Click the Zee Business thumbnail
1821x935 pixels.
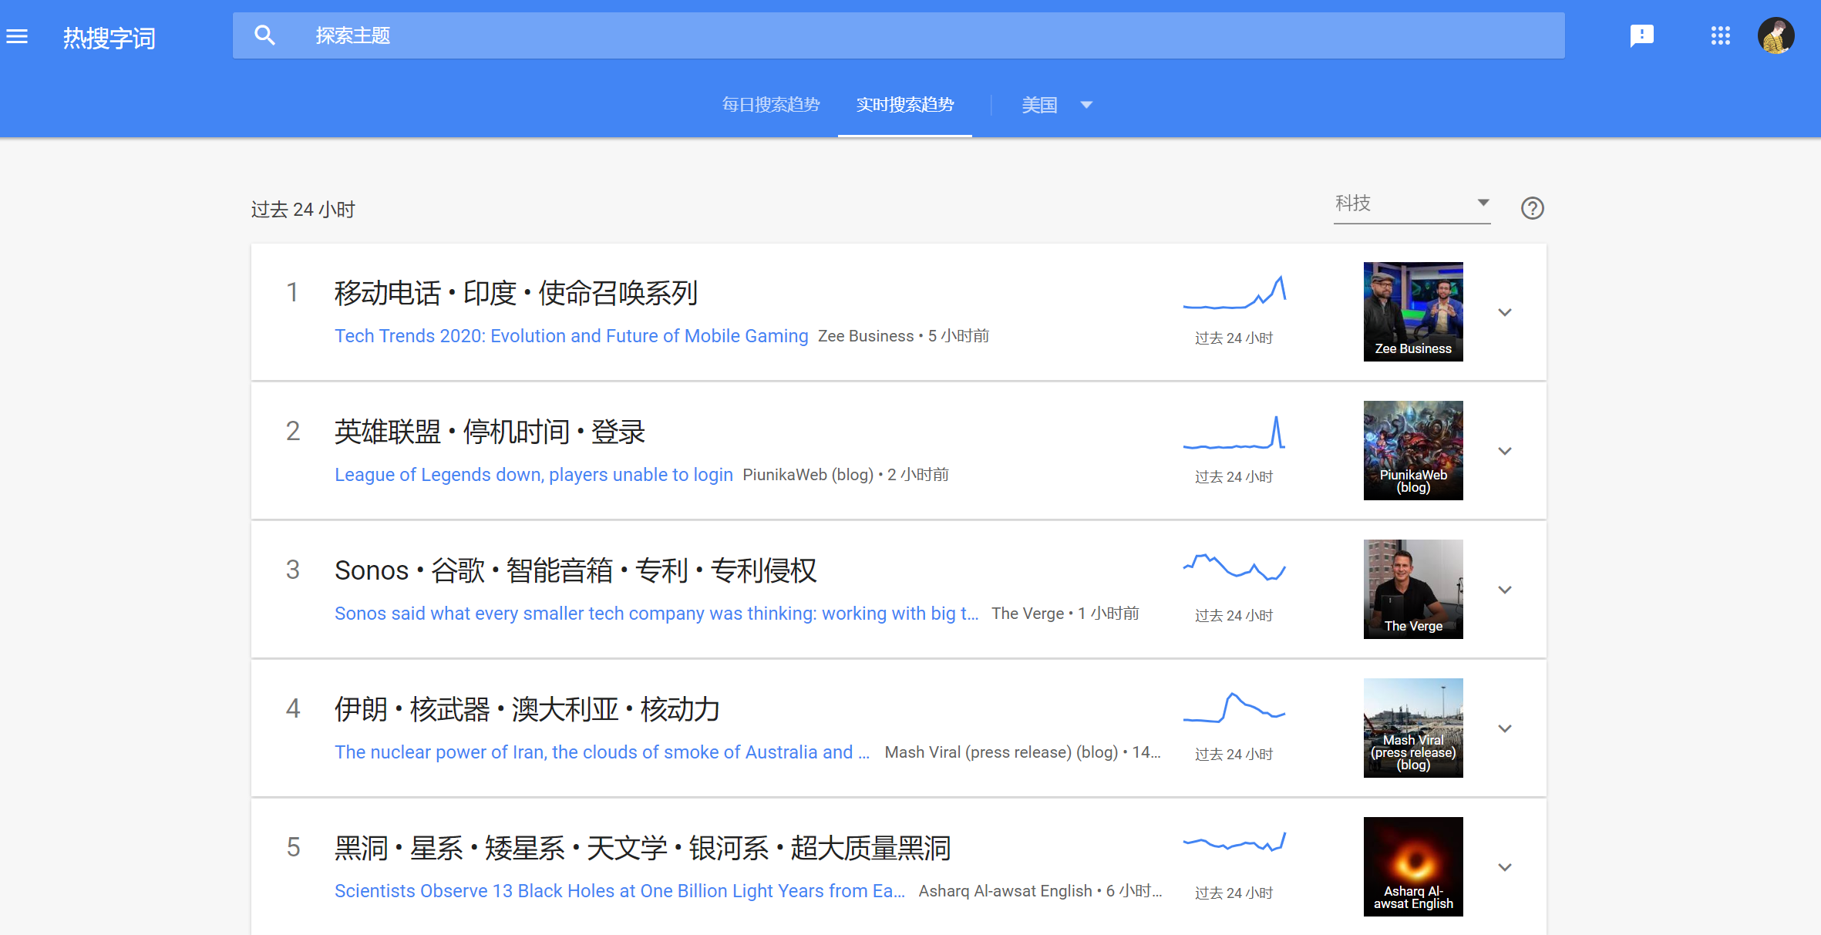[1412, 311]
